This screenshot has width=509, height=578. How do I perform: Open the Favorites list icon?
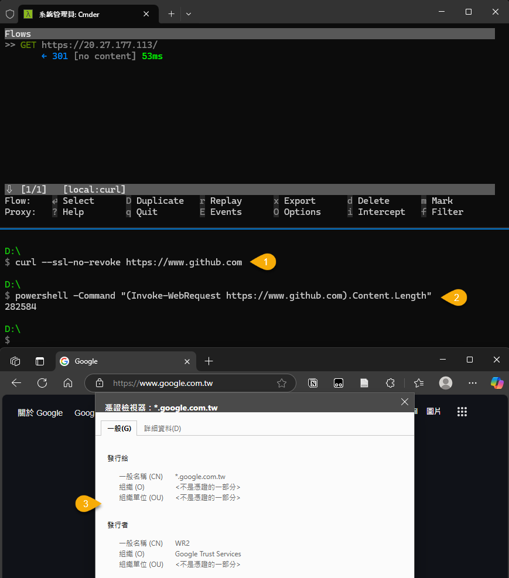419,383
